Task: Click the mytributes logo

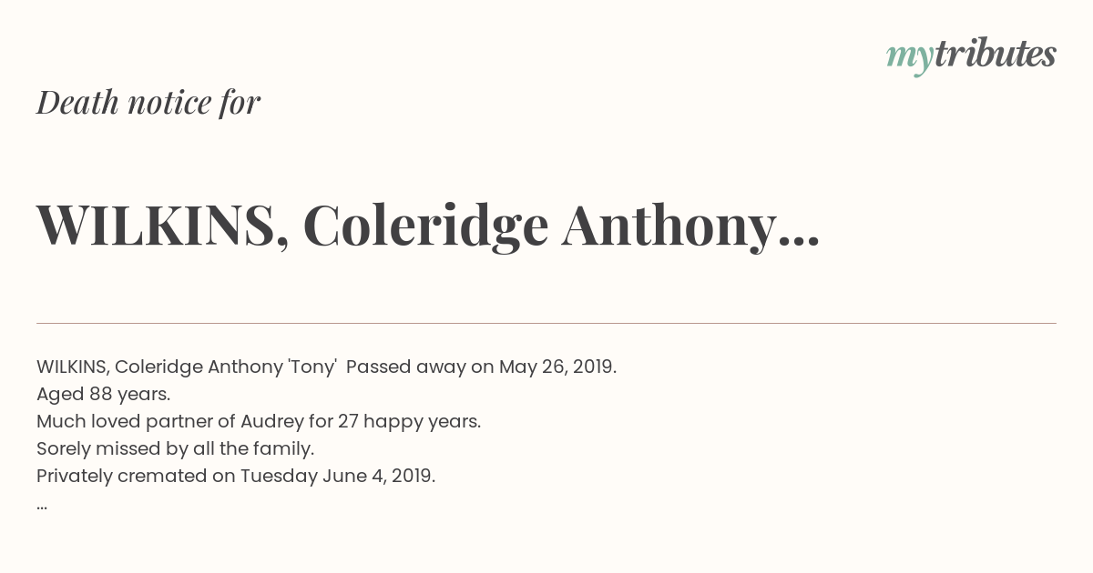Action: click(971, 56)
